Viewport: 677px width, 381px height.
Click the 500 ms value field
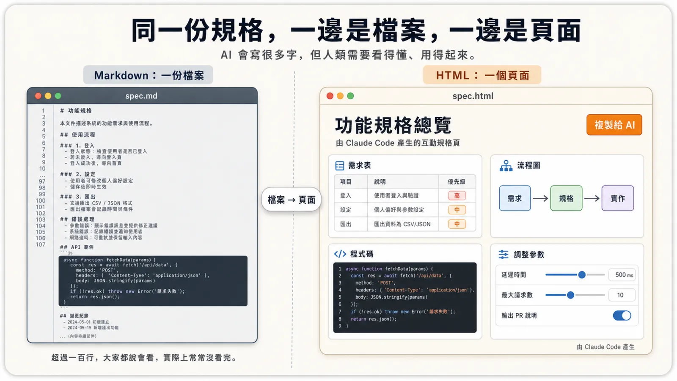coord(622,275)
